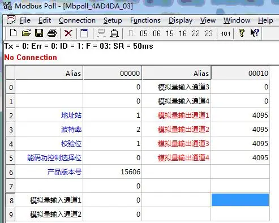Select row header 9
This screenshot has width=279, height=223.
11,215
